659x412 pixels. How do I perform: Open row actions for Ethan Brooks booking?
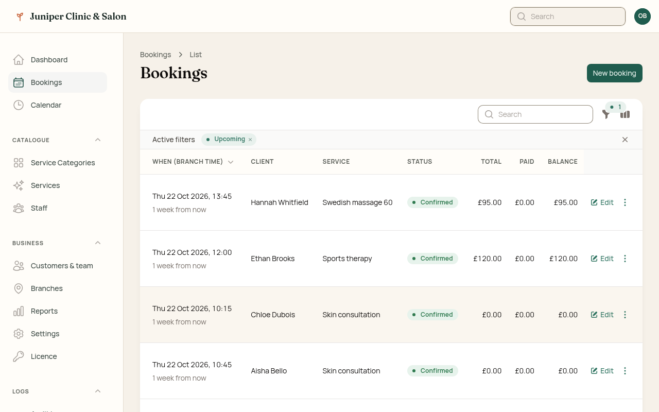click(x=625, y=259)
